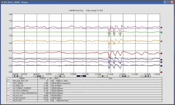This screenshot has width=175, height=105.
Task: Click the 44.90 value for W4_TORQUE_CURRENT
Action: pos(46,88)
